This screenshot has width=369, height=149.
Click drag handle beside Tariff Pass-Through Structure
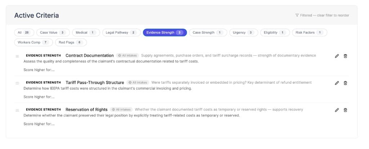pyautogui.click(x=17, y=83)
